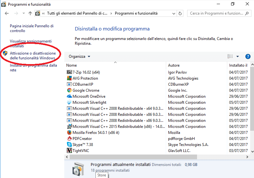Click the search magnifier icon
This screenshot has width=254, height=178.
coord(247,13)
